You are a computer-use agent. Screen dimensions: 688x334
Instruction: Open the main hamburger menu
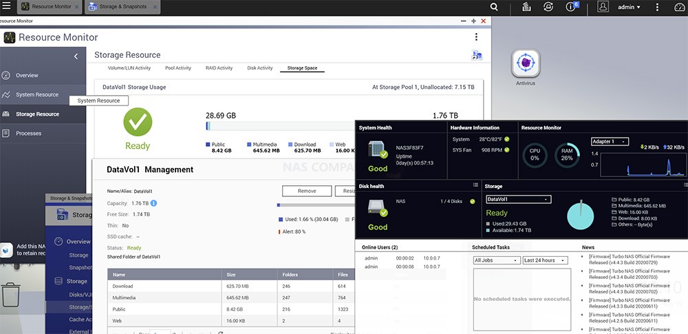pos(7,7)
